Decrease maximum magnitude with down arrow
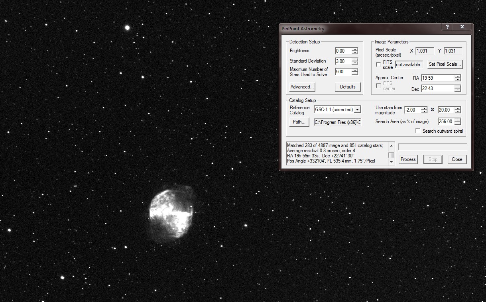 pyautogui.click(x=458, y=112)
